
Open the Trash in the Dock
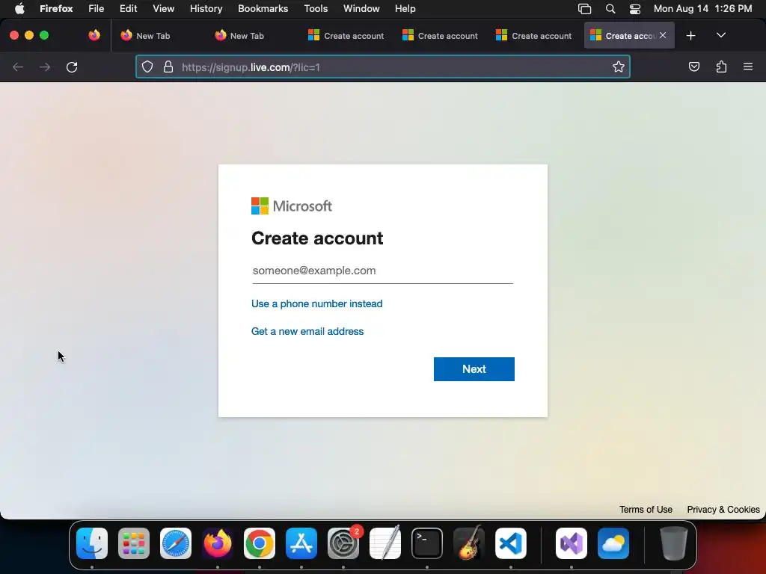674,543
